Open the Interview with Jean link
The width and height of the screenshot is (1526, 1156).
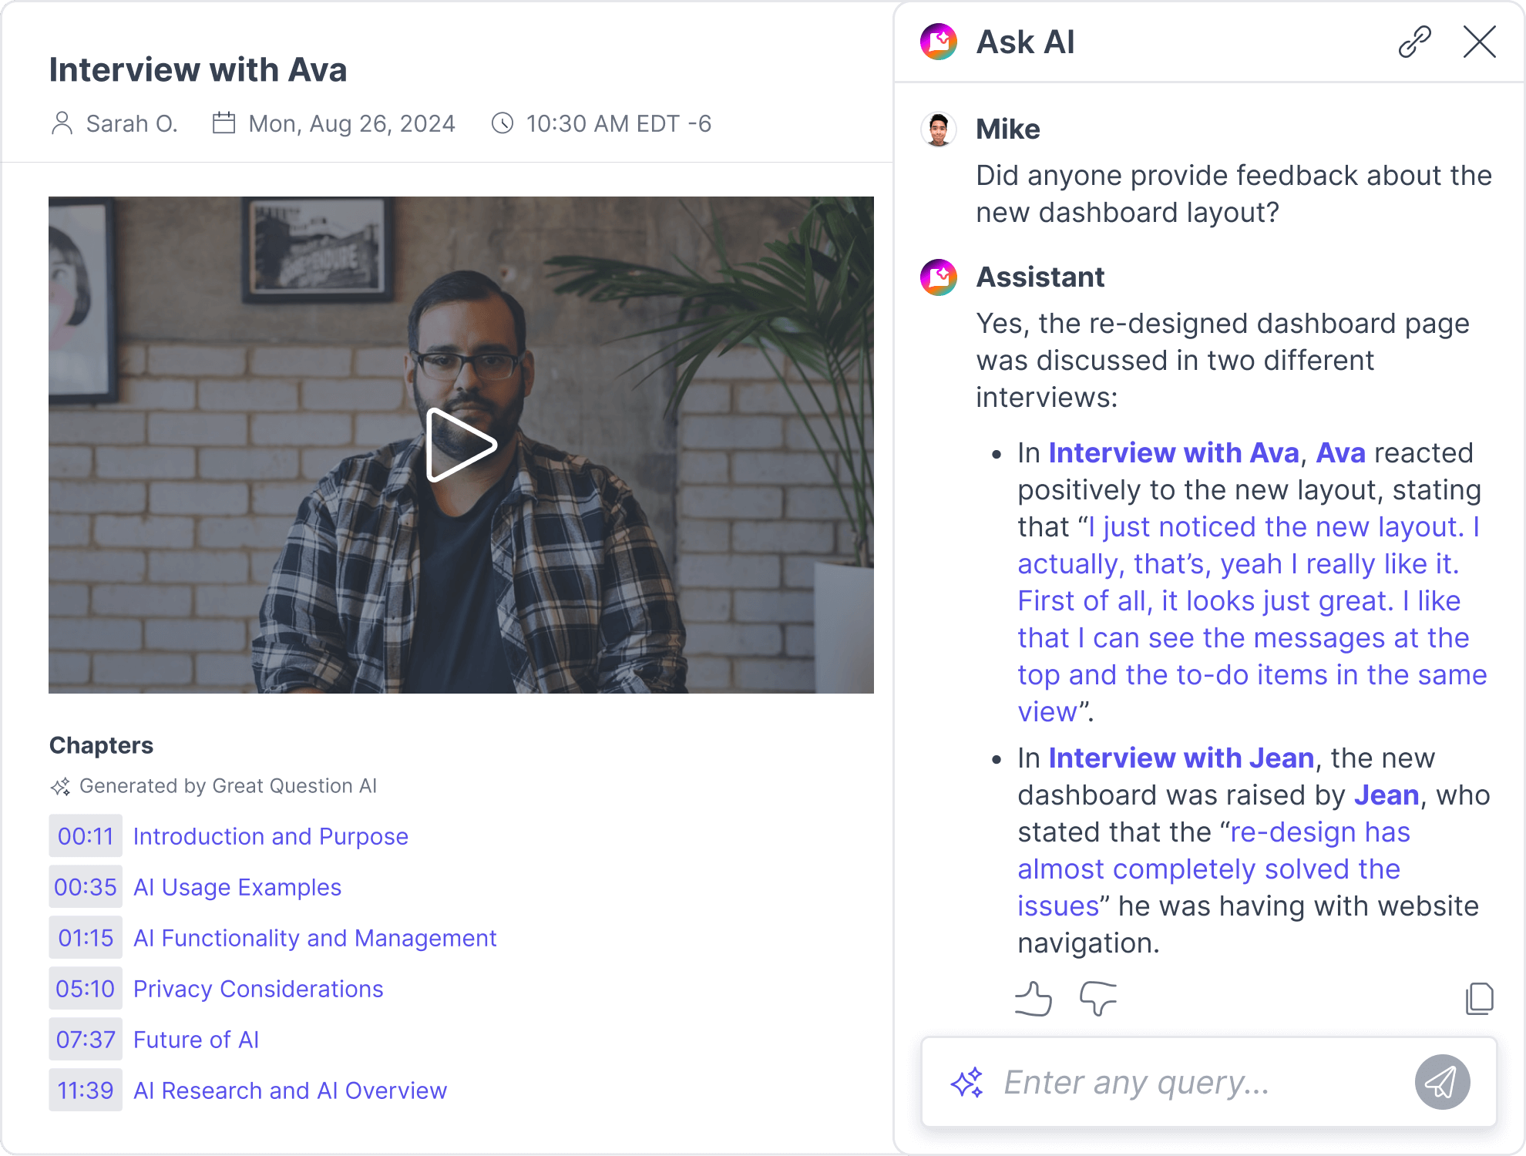click(1181, 758)
